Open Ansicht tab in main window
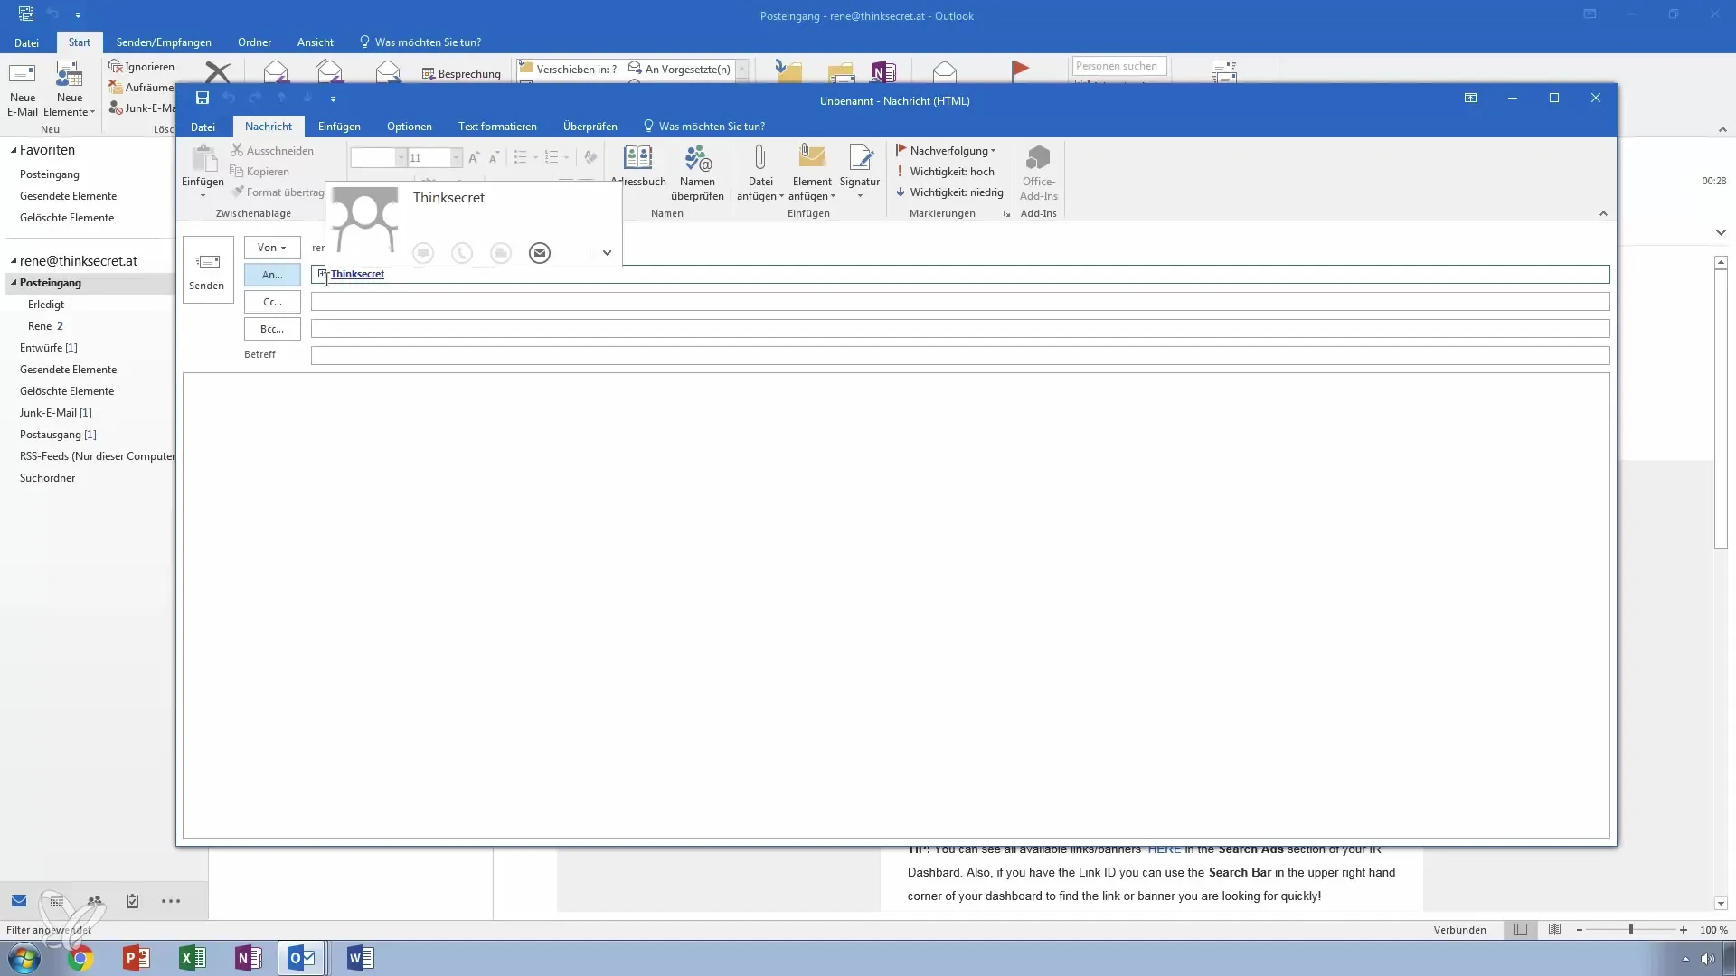This screenshot has width=1736, height=976. (x=316, y=42)
